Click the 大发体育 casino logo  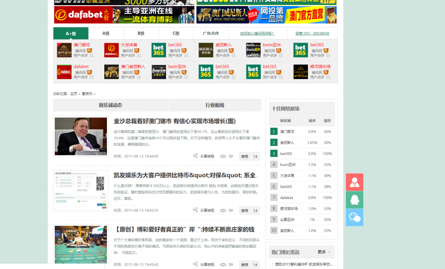[x=111, y=50]
